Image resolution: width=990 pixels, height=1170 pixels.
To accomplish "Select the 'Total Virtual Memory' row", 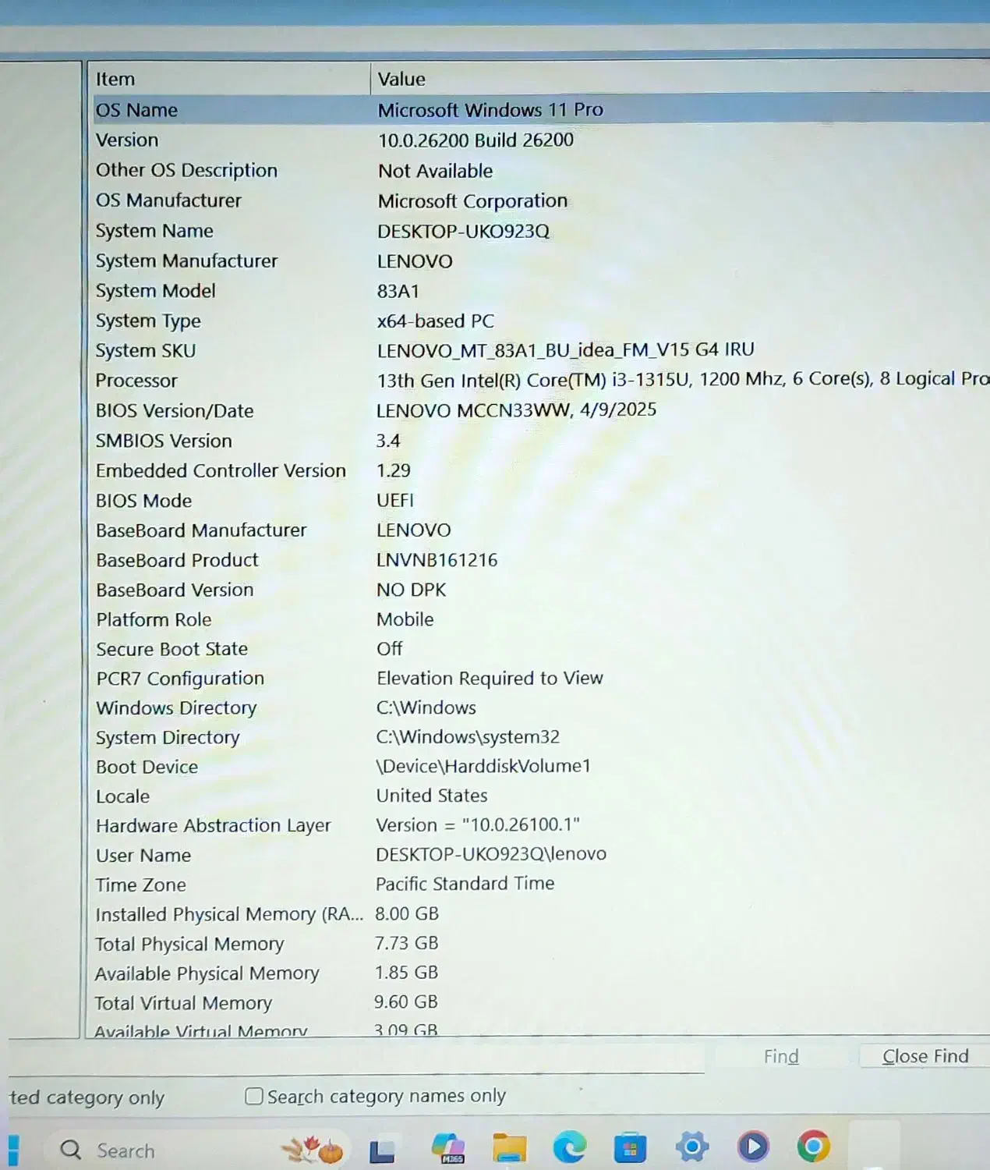I will pos(542,1003).
